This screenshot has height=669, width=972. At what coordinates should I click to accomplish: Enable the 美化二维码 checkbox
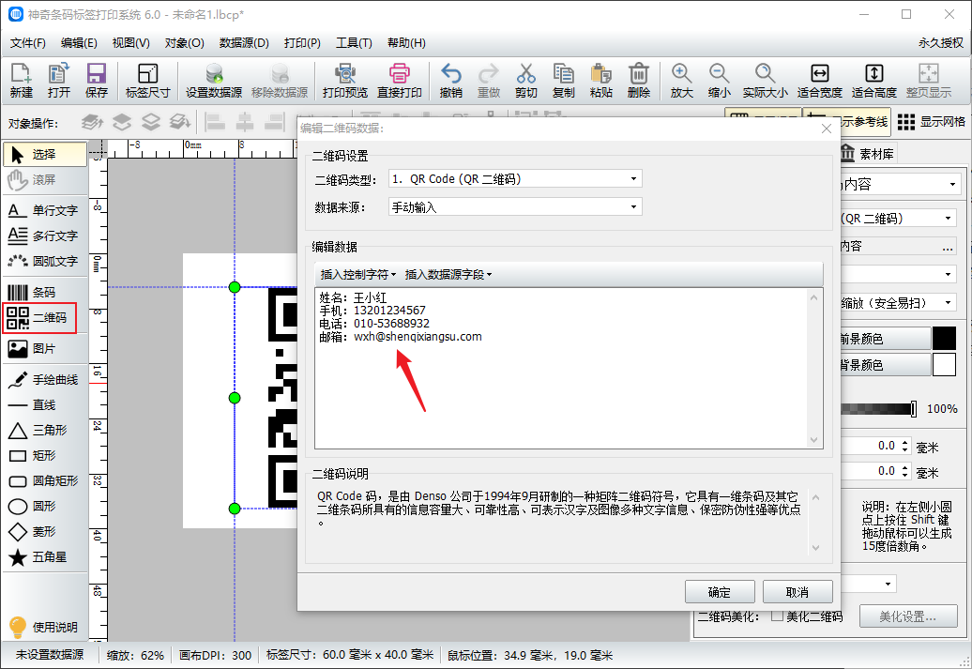click(x=777, y=616)
